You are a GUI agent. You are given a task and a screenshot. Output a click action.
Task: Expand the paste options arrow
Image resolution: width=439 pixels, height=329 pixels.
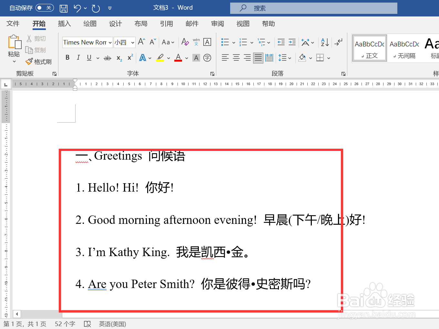14,61
